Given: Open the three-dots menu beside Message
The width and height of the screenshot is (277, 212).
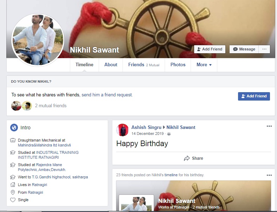Looking at the screenshot, I should click(264, 49).
